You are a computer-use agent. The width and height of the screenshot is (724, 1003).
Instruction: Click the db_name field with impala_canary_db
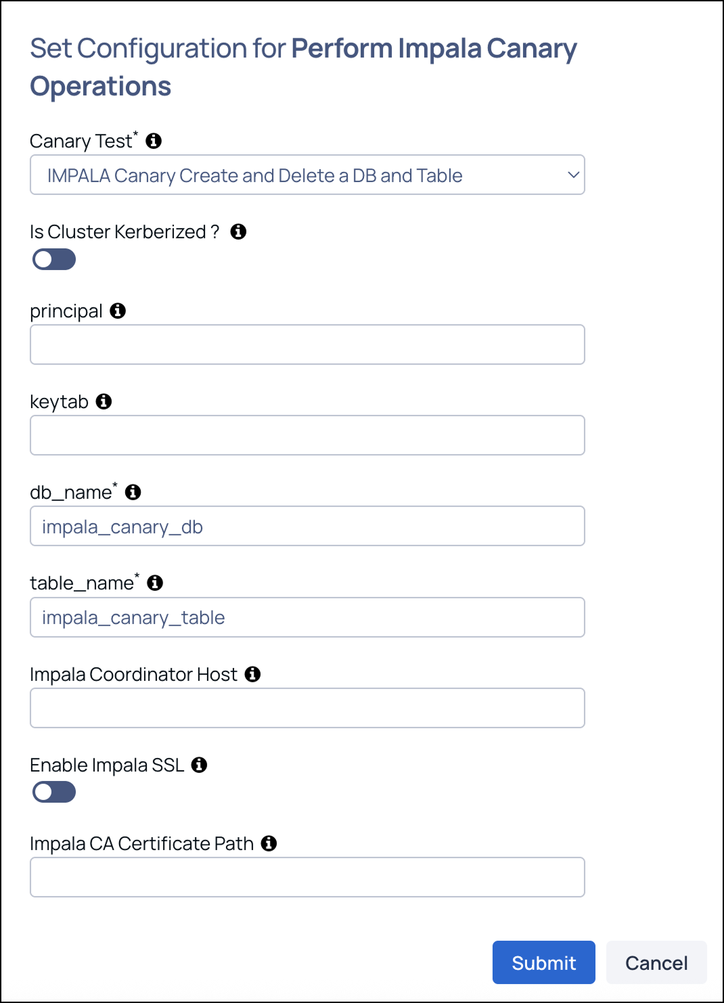pos(307,526)
